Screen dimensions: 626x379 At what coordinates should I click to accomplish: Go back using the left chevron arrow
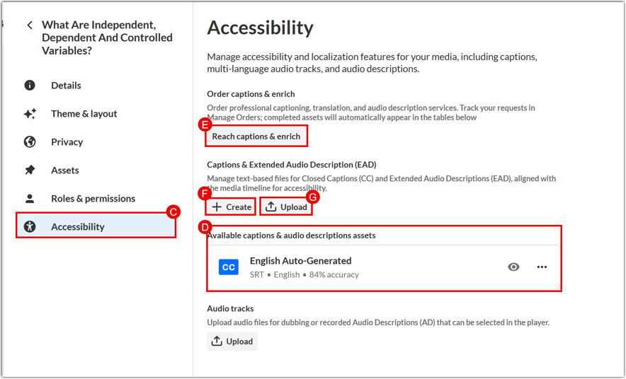point(30,25)
